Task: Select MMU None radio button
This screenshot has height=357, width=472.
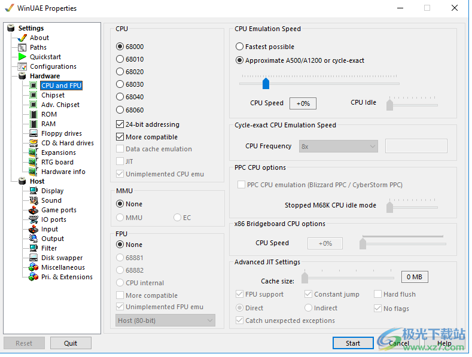Action: pos(120,204)
